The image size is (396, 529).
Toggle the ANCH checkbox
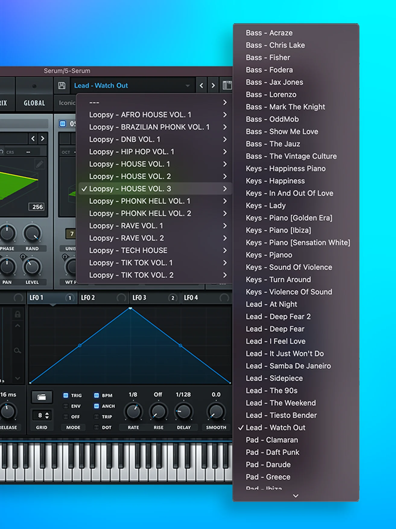pyautogui.click(x=96, y=406)
